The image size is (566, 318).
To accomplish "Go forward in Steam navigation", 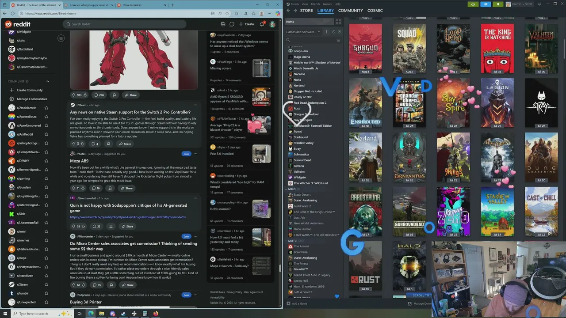I will click(x=295, y=11).
